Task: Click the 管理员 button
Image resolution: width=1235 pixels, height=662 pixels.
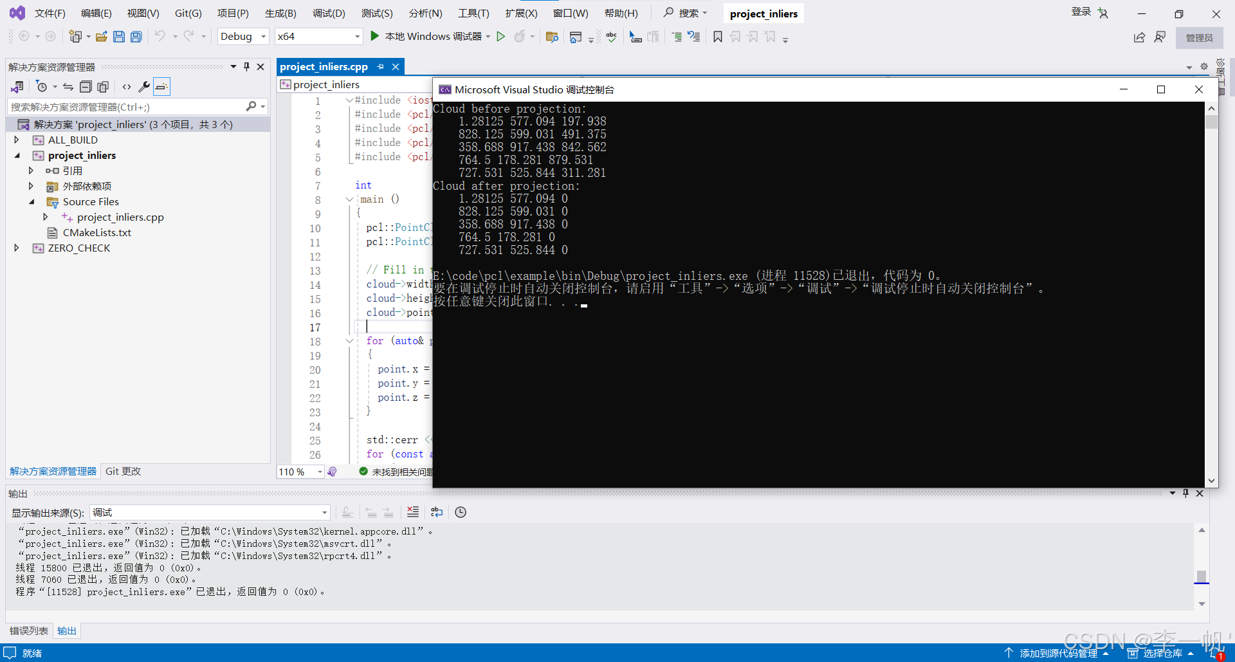Action: (x=1200, y=38)
